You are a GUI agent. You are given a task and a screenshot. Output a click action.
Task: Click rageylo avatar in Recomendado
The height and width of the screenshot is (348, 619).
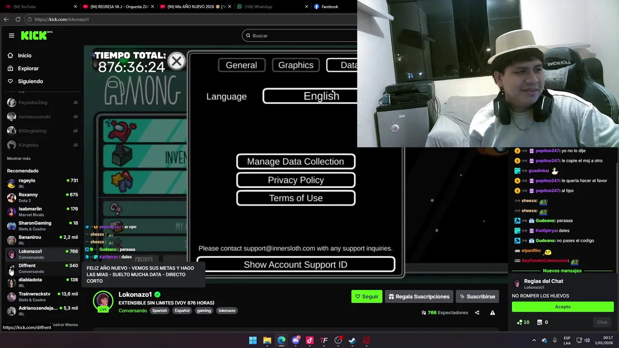[x=11, y=184]
